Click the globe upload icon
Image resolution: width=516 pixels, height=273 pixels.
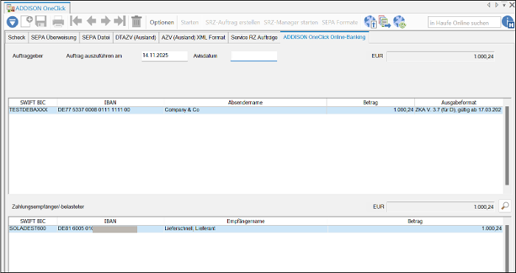pos(370,21)
